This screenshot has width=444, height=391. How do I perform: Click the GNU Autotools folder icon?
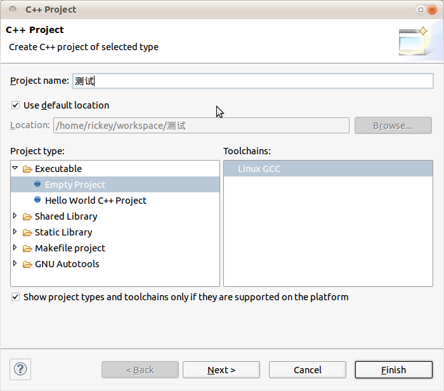[27, 264]
